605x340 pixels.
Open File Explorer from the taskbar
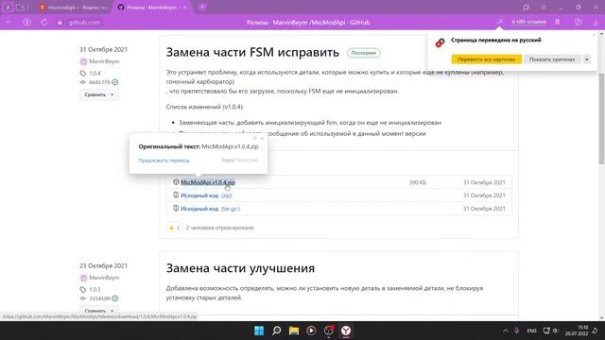[294, 331]
